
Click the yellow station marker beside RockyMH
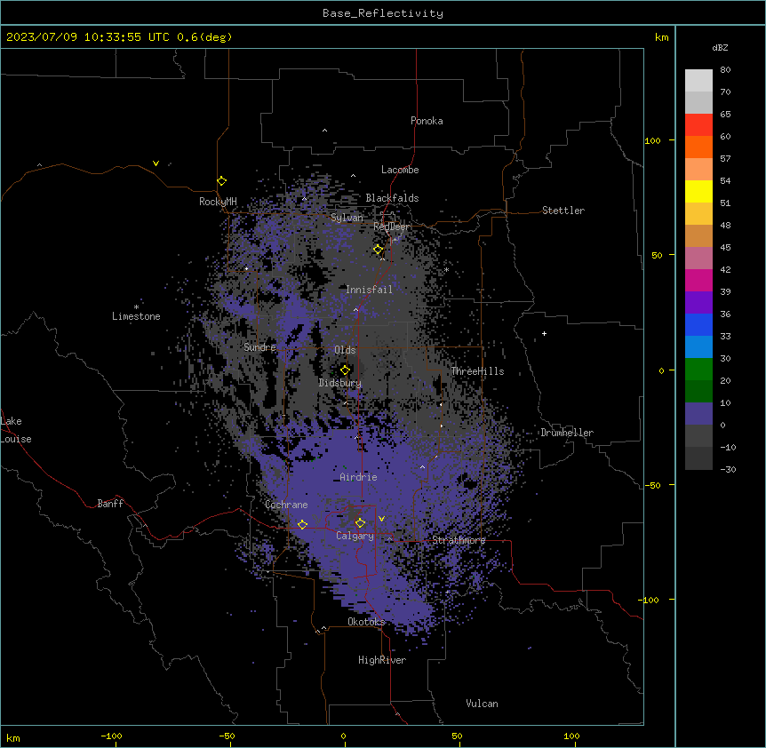222,181
